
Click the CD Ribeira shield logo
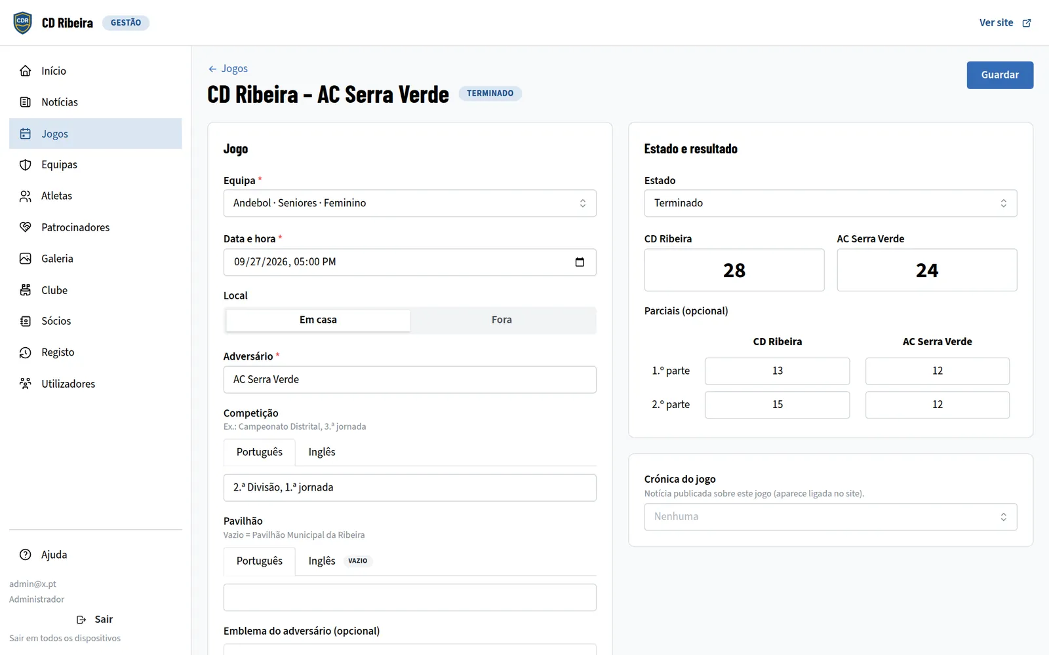(x=23, y=23)
